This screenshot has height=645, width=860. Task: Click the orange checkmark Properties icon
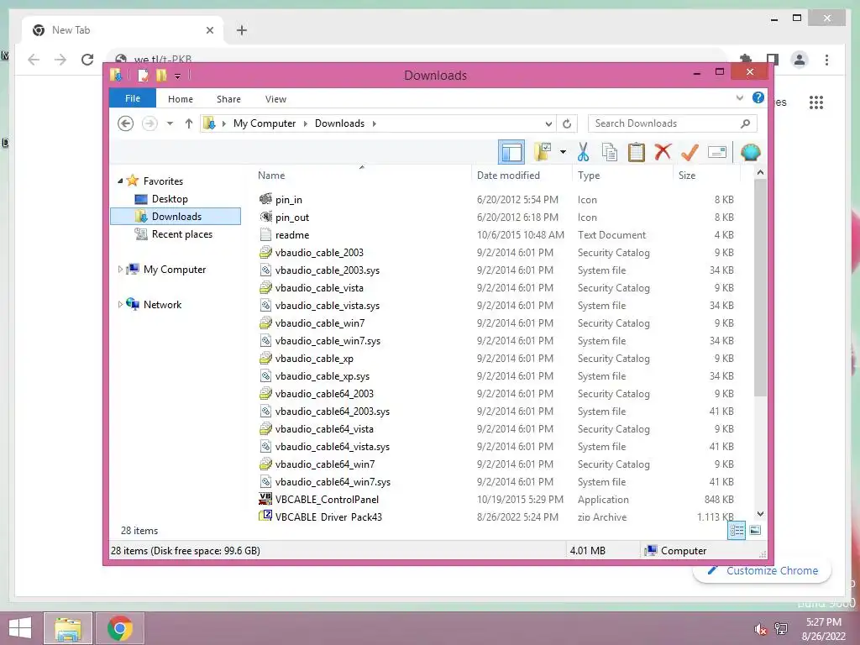tap(690, 152)
